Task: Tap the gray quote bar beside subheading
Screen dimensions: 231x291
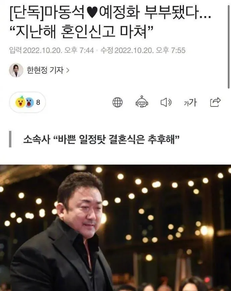Action: coord(10,139)
